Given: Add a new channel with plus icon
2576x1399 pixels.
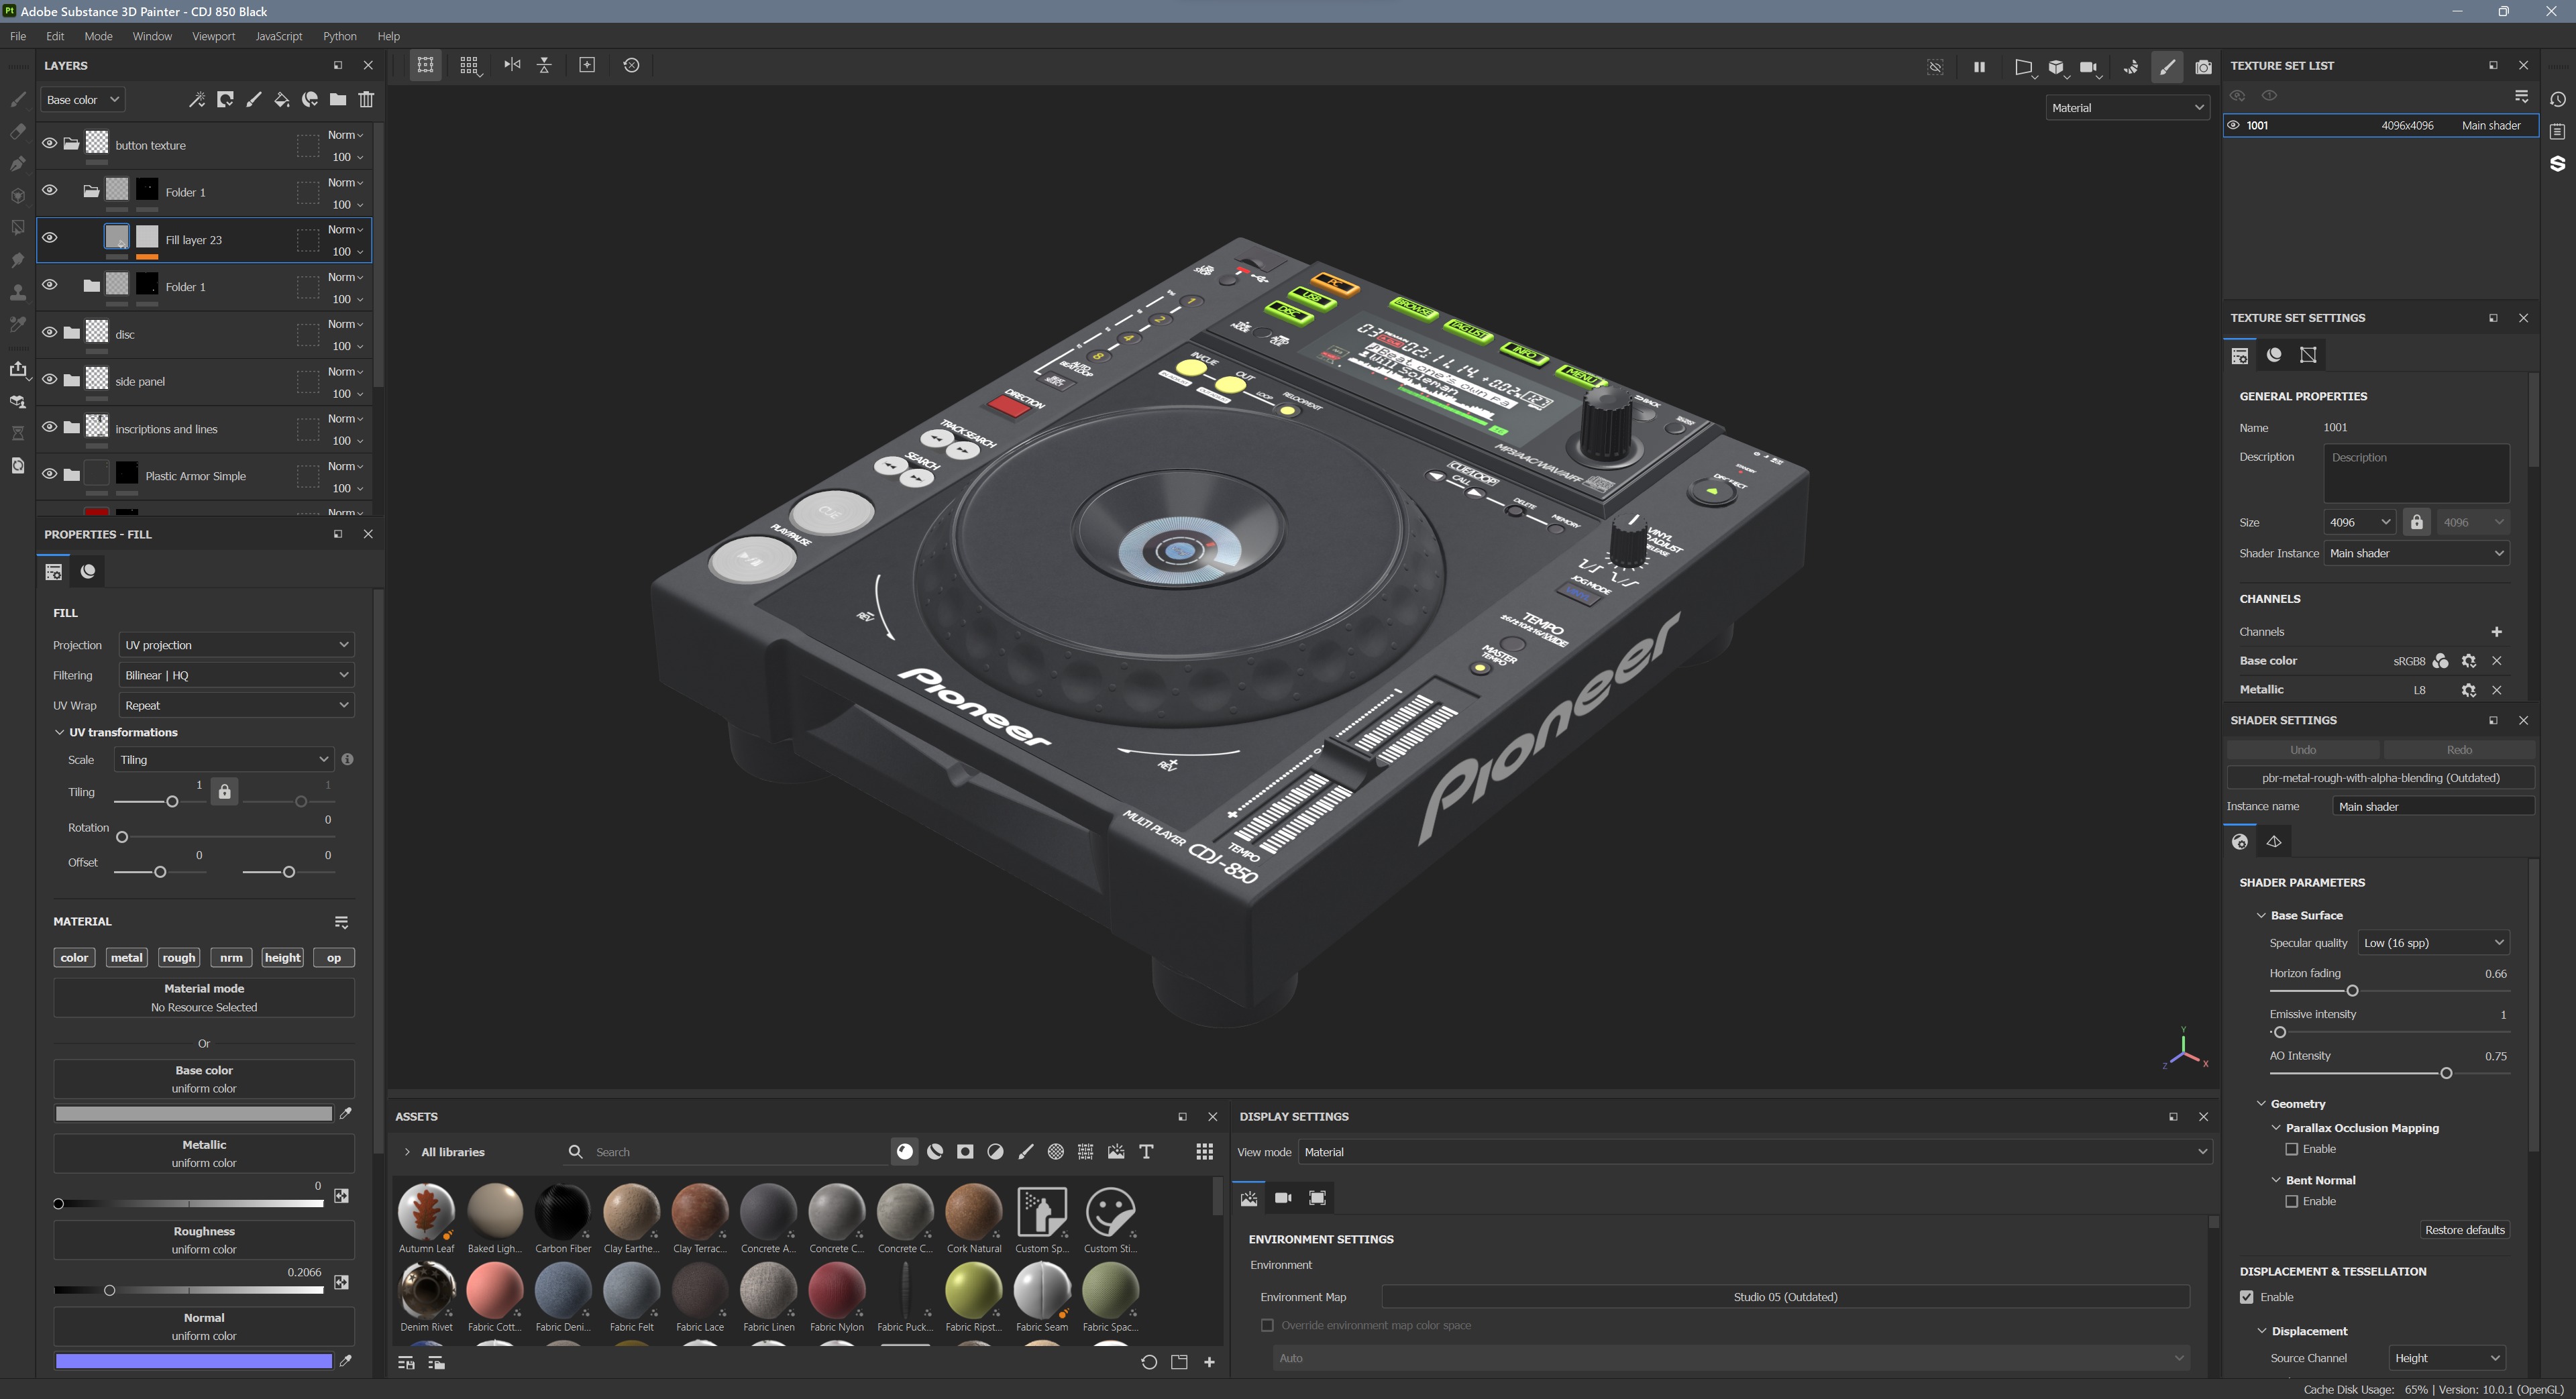Looking at the screenshot, I should (2496, 632).
